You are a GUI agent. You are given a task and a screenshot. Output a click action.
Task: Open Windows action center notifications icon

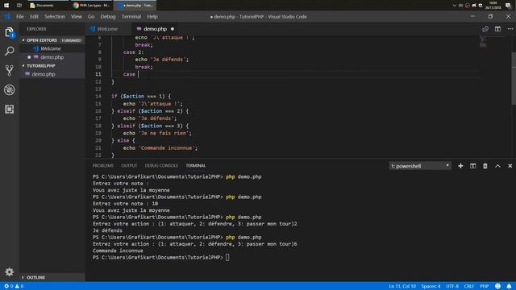point(509,6)
